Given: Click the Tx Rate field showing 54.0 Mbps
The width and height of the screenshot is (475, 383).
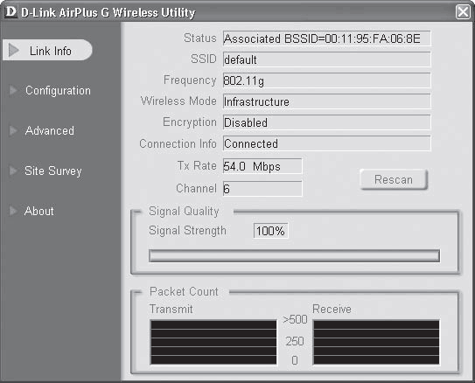Looking at the screenshot, I should (262, 166).
